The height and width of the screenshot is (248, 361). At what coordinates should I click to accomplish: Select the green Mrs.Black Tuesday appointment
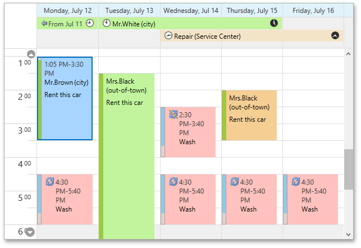127,156
